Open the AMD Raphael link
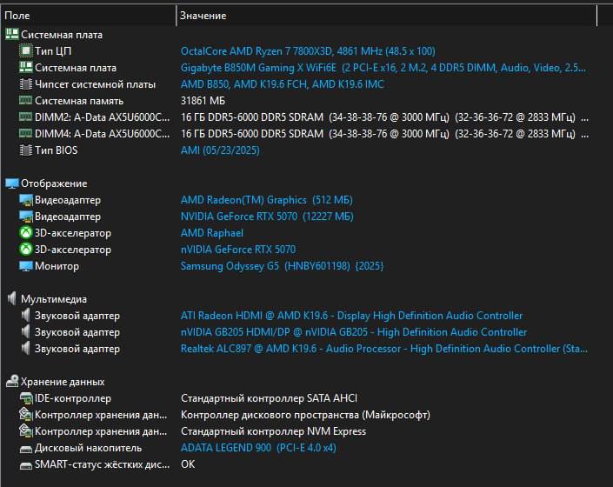Viewport: 613px width, 487px height. click(212, 233)
